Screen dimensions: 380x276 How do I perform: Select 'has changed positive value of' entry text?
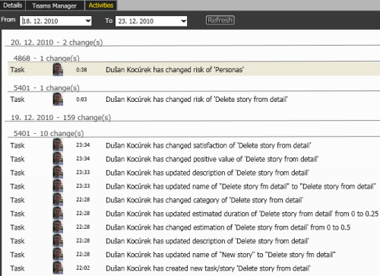212,159
